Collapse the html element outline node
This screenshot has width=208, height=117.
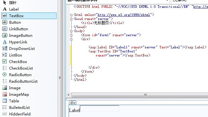[72, 15]
